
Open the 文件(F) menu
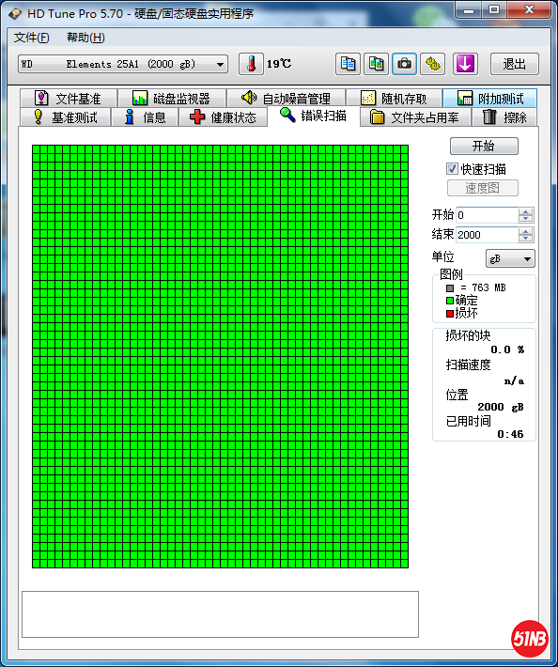32,38
